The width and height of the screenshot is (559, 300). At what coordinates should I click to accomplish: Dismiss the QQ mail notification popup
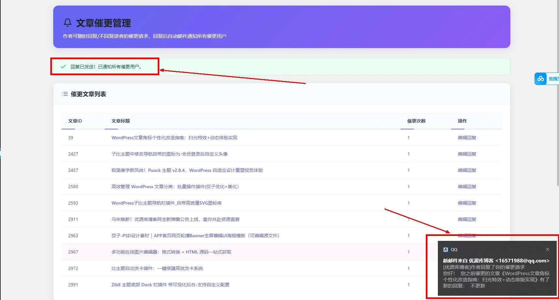pos(547,249)
